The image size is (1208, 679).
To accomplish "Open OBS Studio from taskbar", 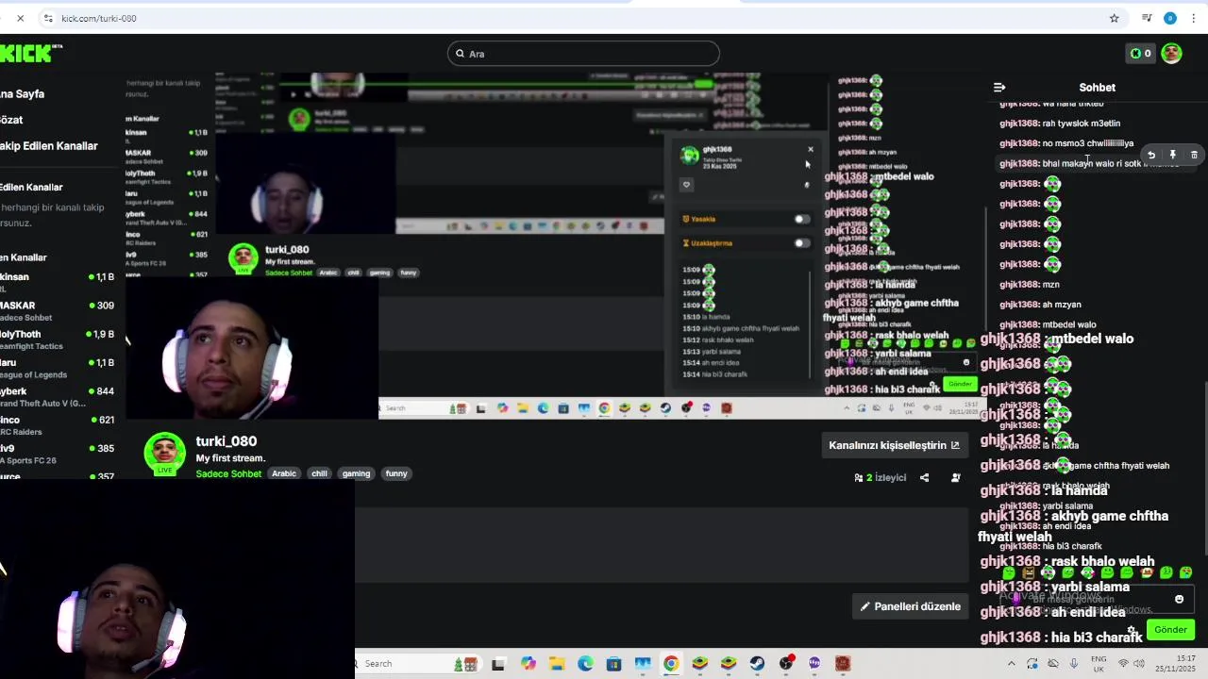I will pos(785,664).
